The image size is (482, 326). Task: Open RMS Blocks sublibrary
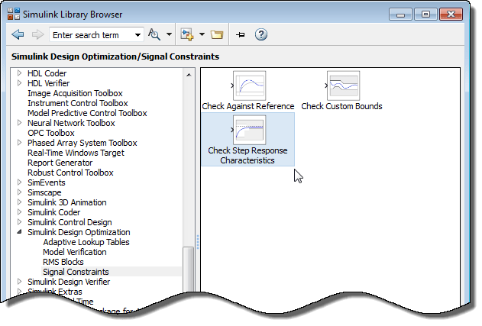tap(63, 262)
